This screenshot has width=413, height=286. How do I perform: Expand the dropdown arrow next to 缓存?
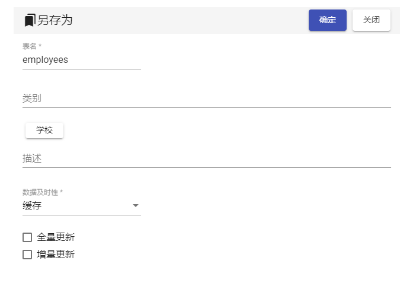(x=136, y=205)
